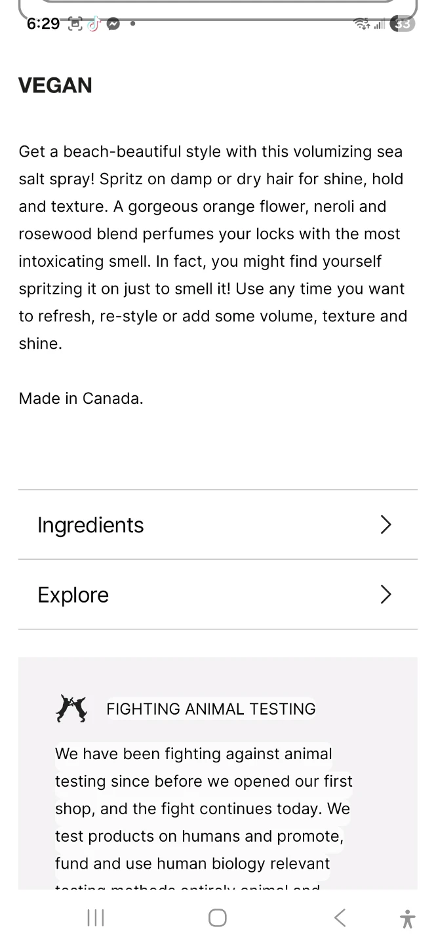The height and width of the screenshot is (944, 436).
Task: Expand the Ingredients section label
Action: [90, 525]
